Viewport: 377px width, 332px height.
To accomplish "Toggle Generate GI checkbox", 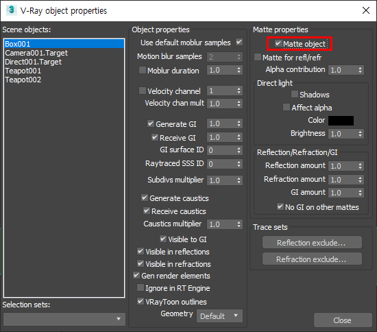I will click(x=151, y=123).
